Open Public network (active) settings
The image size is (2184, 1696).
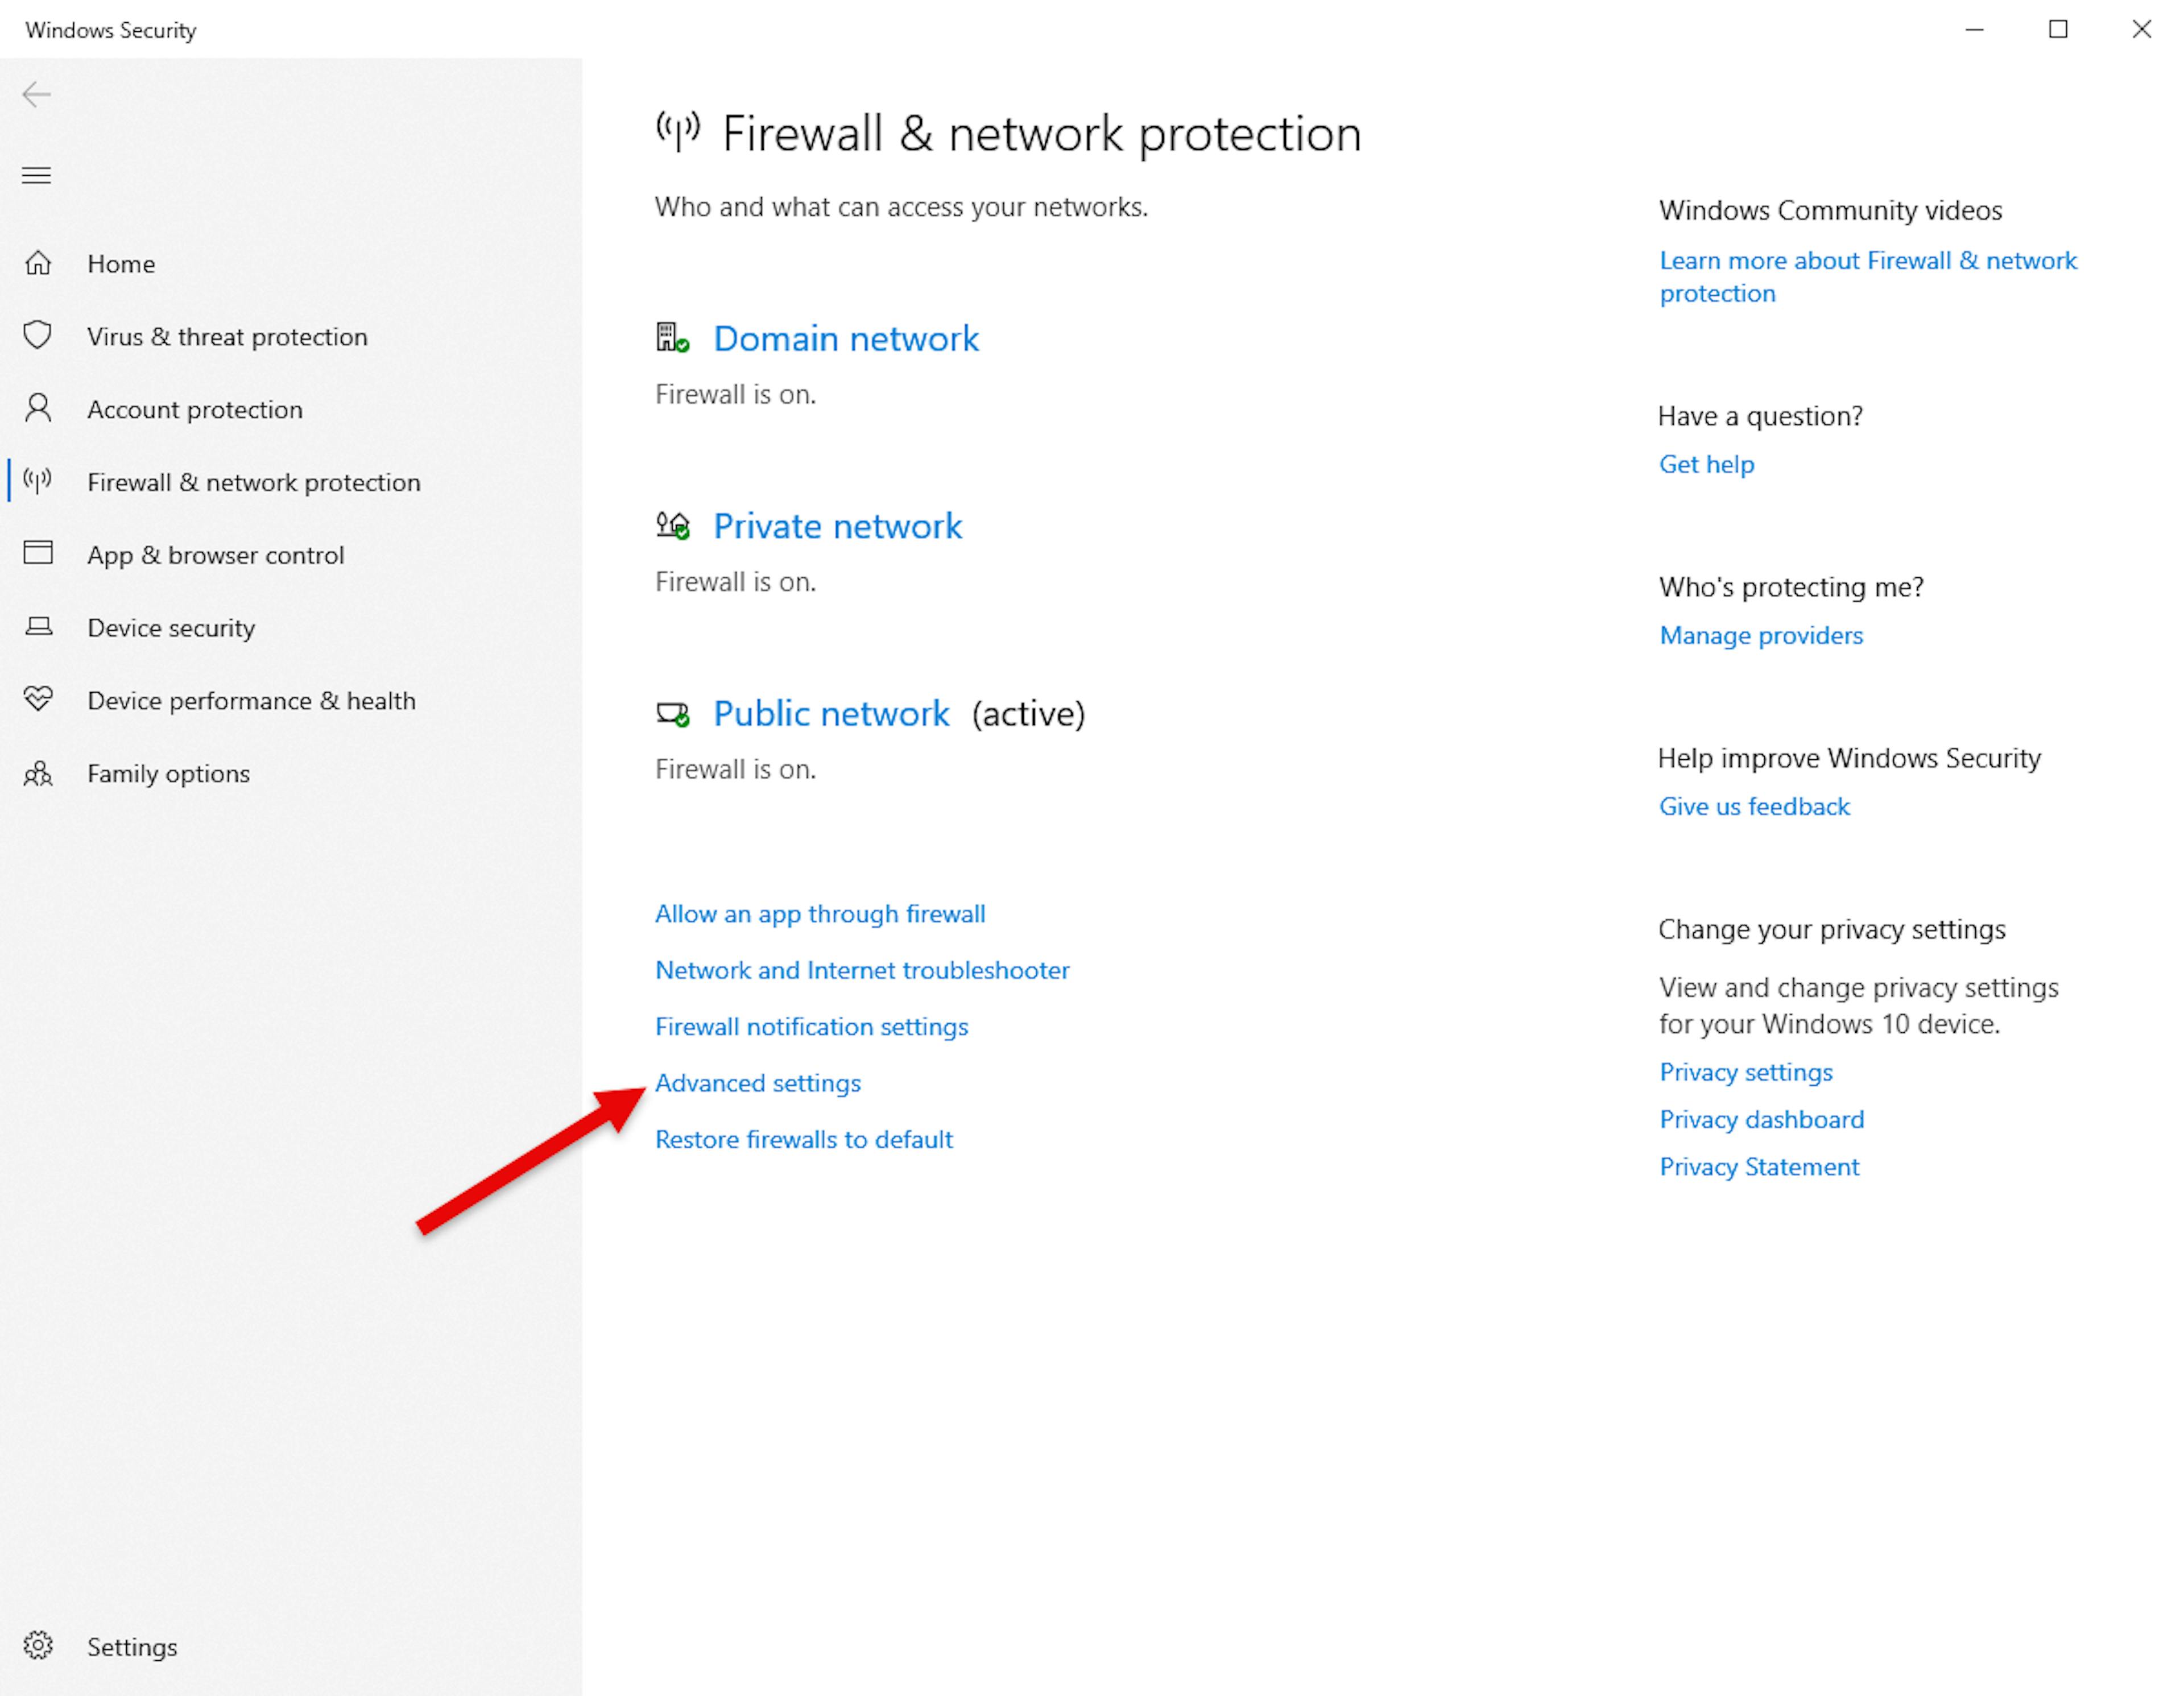(x=830, y=714)
